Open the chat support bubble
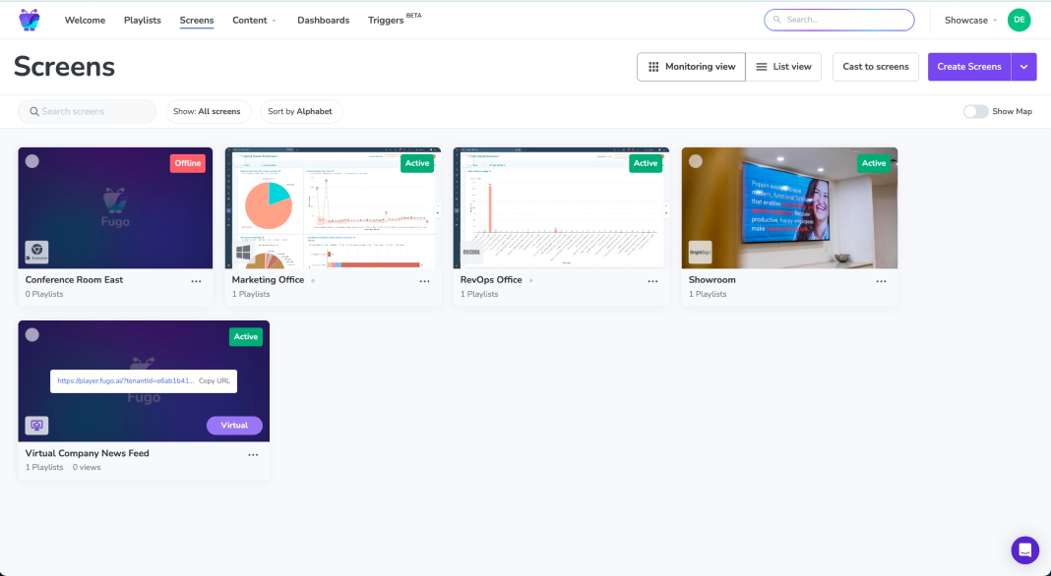This screenshot has height=576, width=1051. coord(1024,550)
